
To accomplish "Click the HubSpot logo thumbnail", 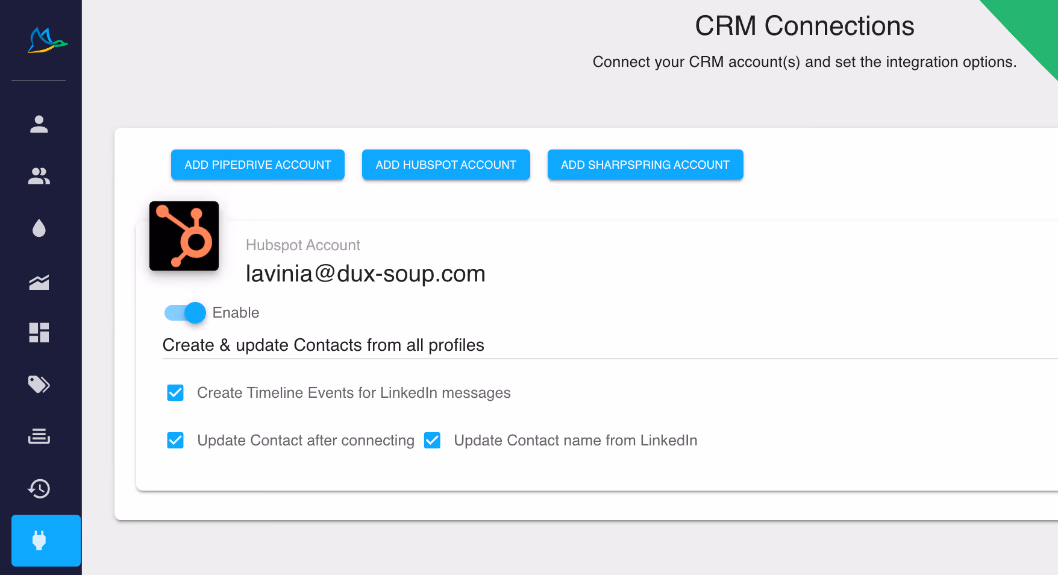I will click(x=184, y=236).
